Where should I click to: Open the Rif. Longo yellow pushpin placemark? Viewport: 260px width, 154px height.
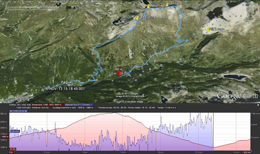[x=208, y=30]
